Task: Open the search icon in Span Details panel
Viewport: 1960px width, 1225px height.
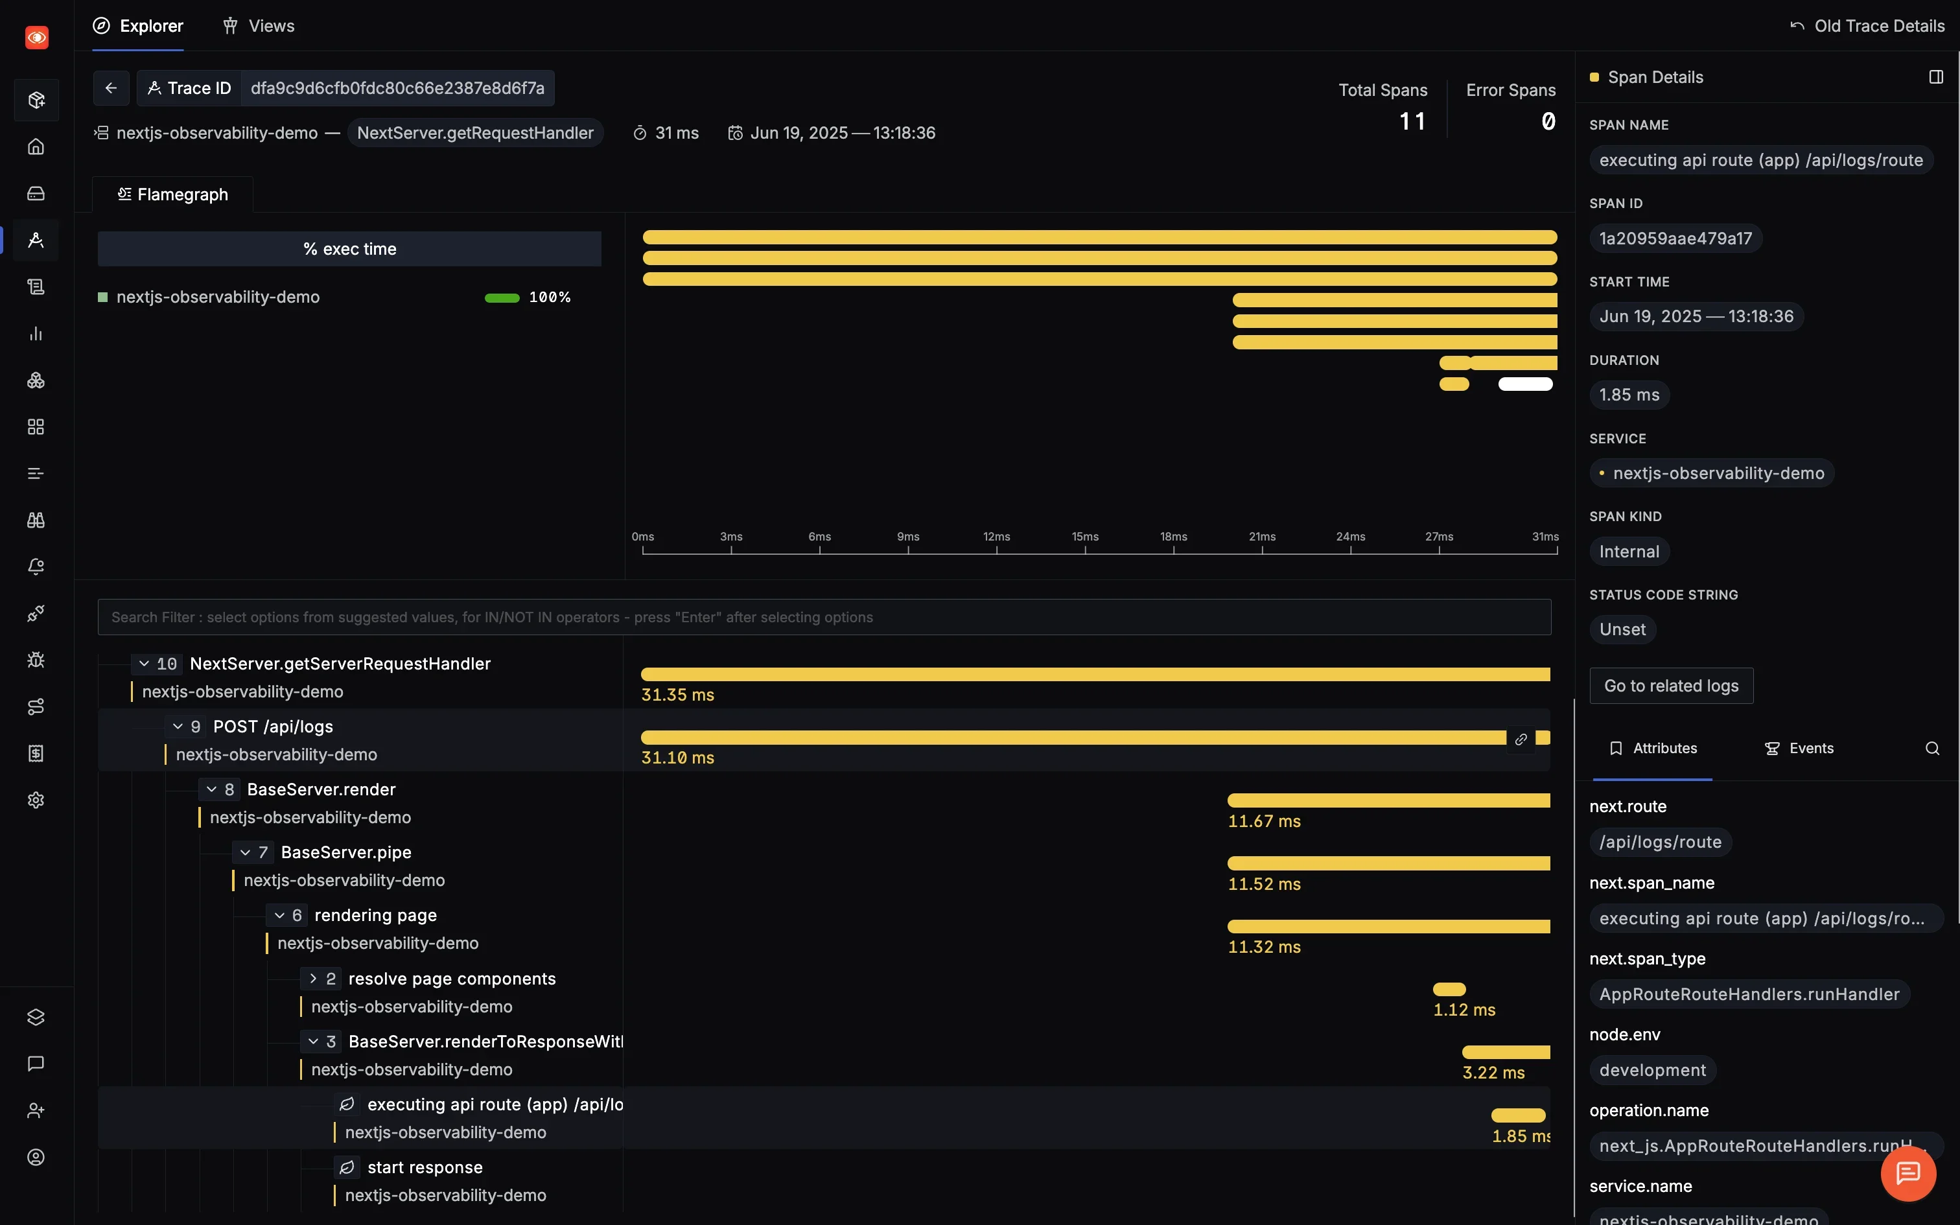Action: point(1933,748)
